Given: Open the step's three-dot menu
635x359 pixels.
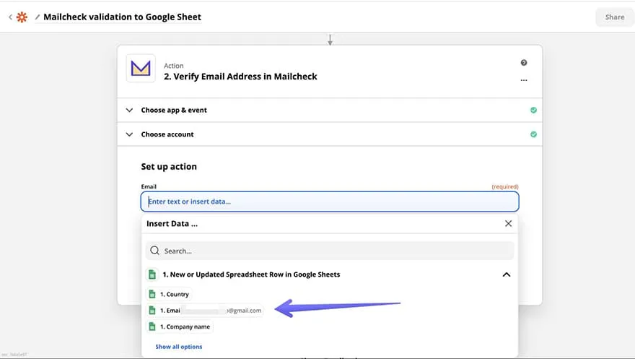Looking at the screenshot, I should coord(524,80).
